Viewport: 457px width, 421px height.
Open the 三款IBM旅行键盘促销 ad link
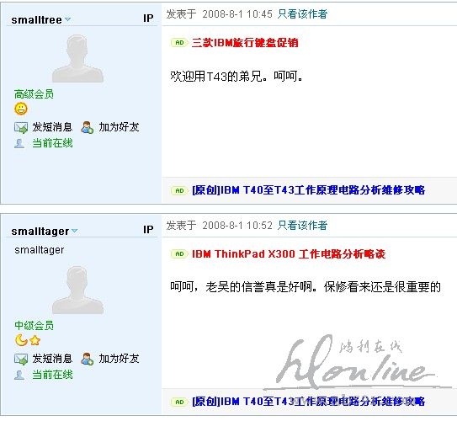point(245,43)
